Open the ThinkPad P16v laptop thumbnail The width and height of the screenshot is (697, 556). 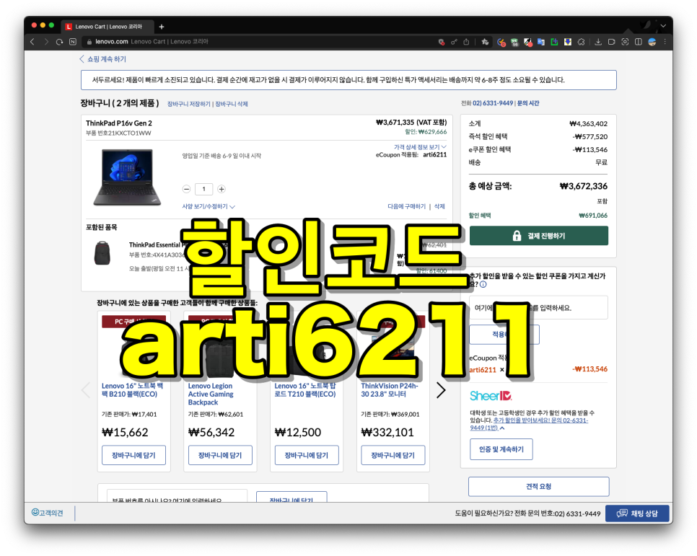tap(127, 177)
